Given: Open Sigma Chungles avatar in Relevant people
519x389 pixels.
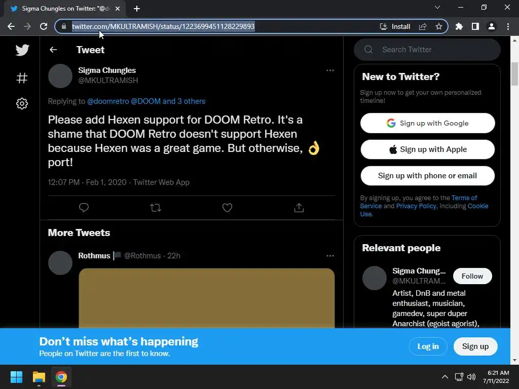Looking at the screenshot, I should 375,278.
